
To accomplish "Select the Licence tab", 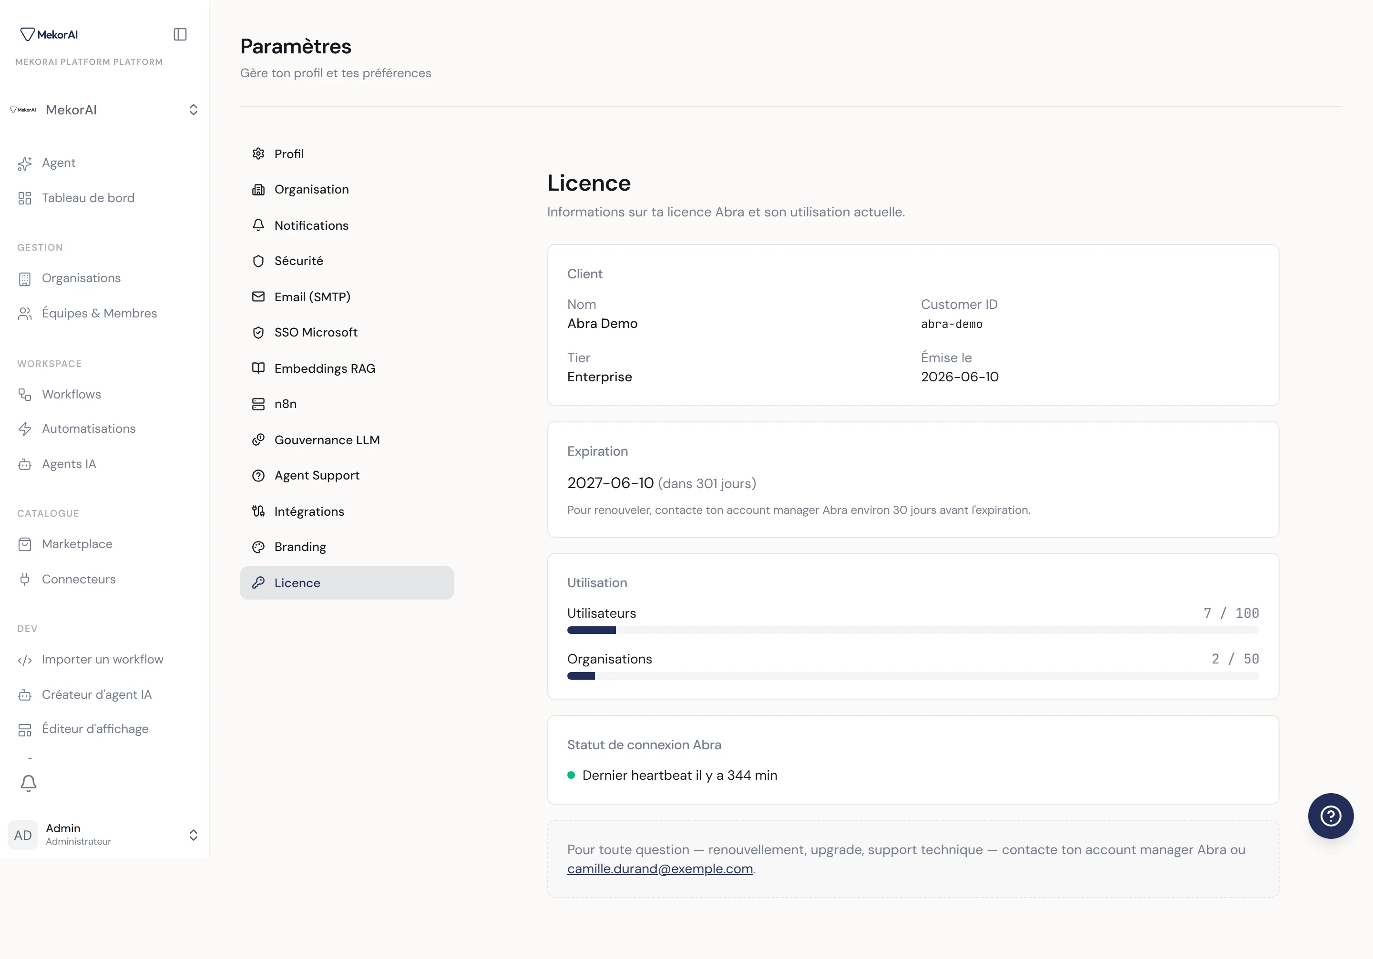I will tap(347, 583).
